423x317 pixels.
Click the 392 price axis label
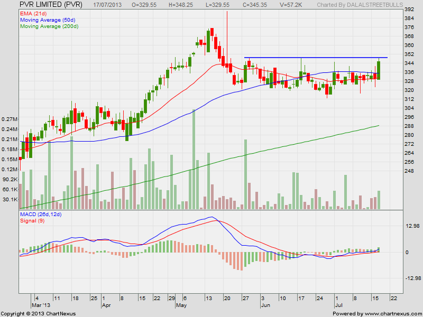pos(409,10)
